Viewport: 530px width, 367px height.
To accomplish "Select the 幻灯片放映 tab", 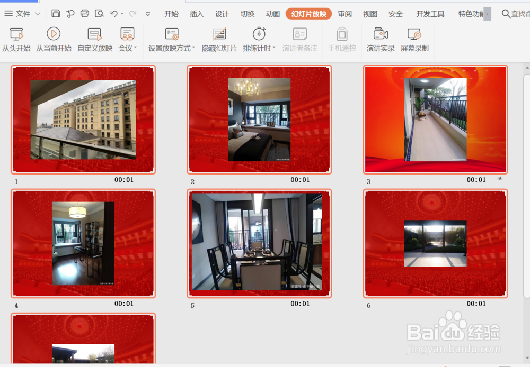I will point(308,14).
